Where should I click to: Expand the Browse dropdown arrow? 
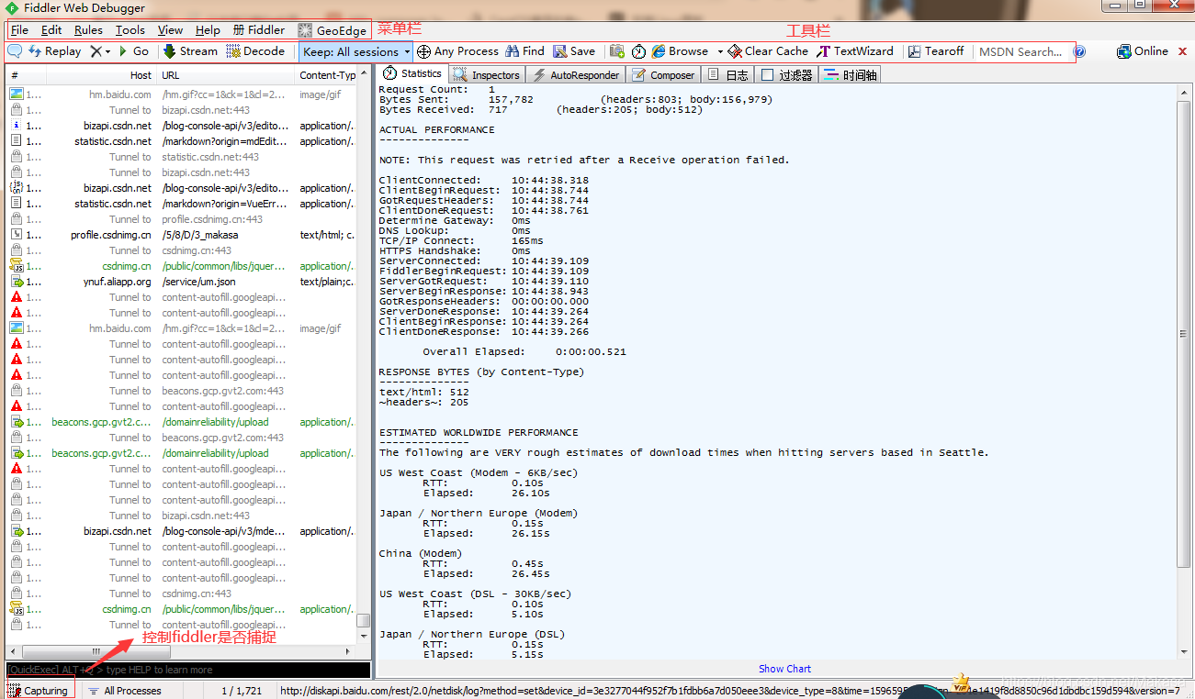pos(720,51)
